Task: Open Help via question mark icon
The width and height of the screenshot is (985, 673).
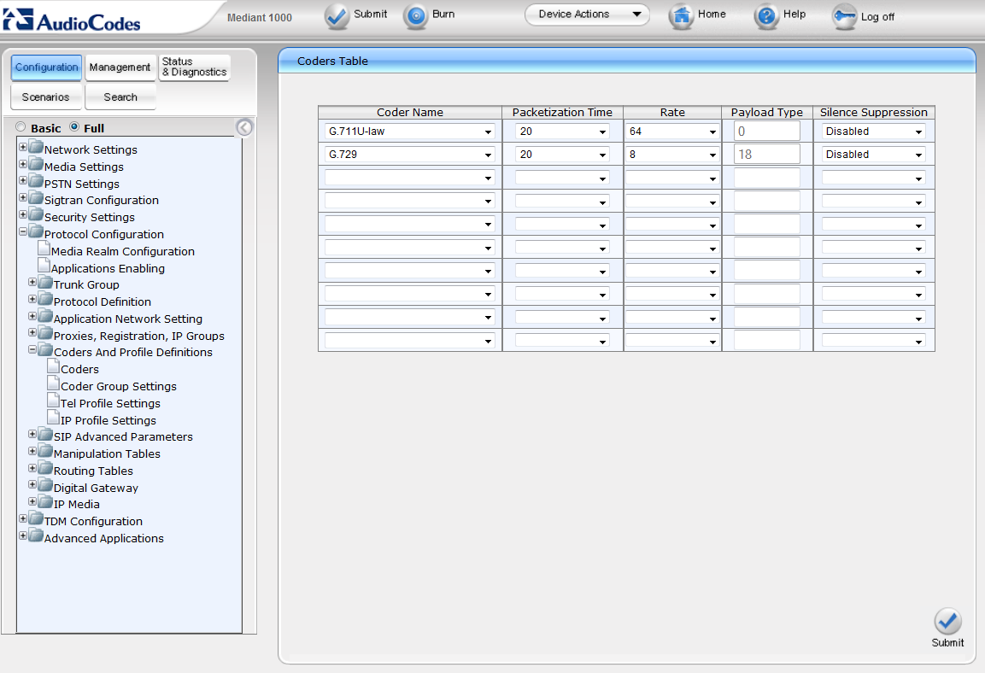Action: tap(766, 16)
